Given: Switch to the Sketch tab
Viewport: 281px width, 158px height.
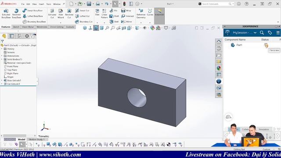Looking at the screenshot, I should point(16,27).
